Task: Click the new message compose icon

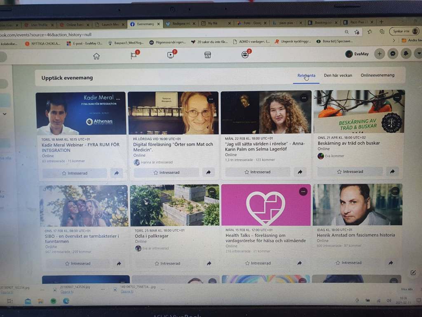Action: pos(413,273)
